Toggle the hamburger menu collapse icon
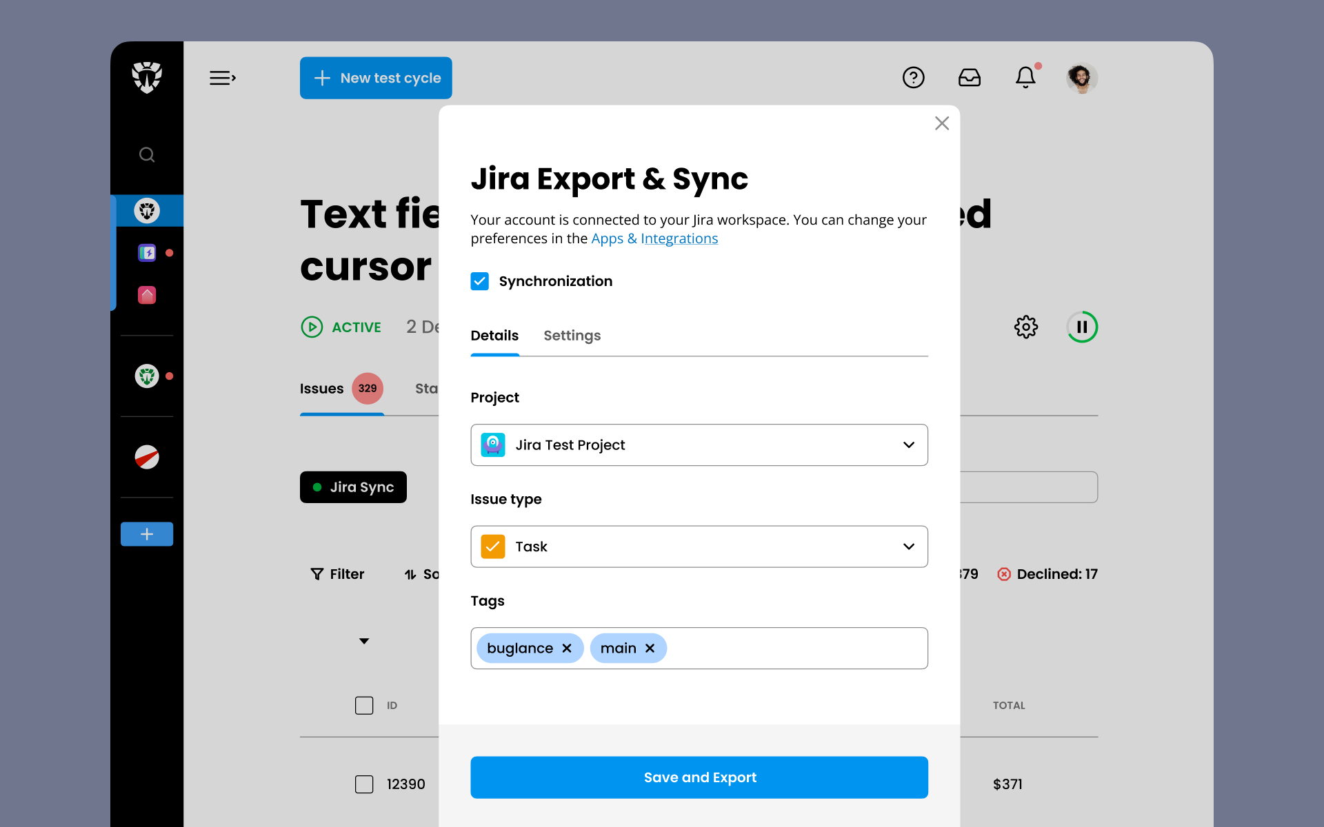The height and width of the screenshot is (827, 1324). pyautogui.click(x=223, y=78)
